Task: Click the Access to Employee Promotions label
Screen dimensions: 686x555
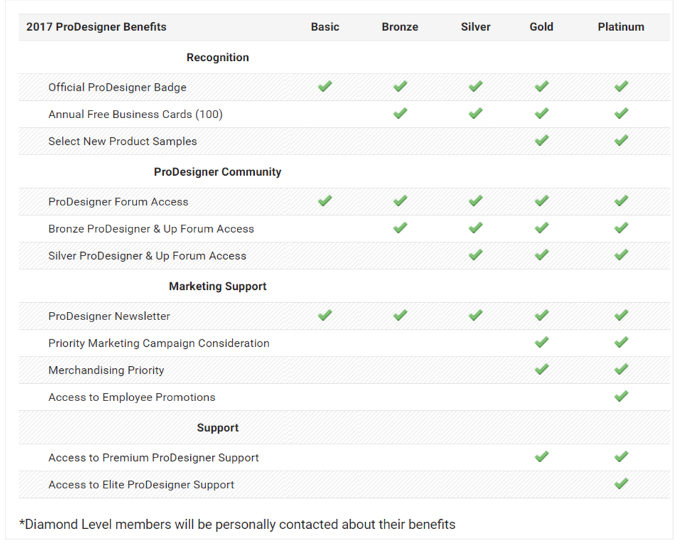Action: (x=132, y=397)
